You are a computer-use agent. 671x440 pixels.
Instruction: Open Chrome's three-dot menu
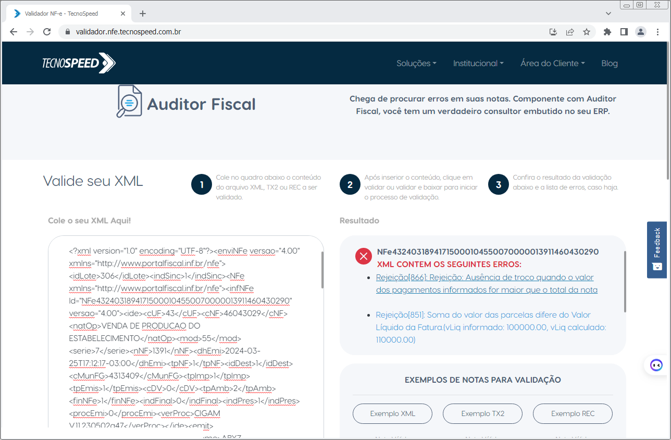[x=657, y=32]
